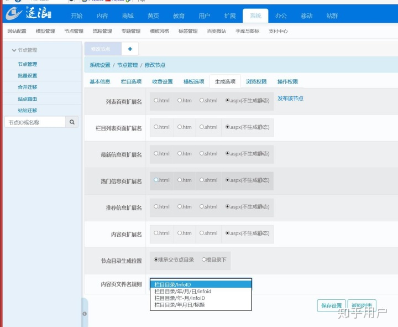Pick 栏目目录/年月日/标题 option

pos(201,305)
